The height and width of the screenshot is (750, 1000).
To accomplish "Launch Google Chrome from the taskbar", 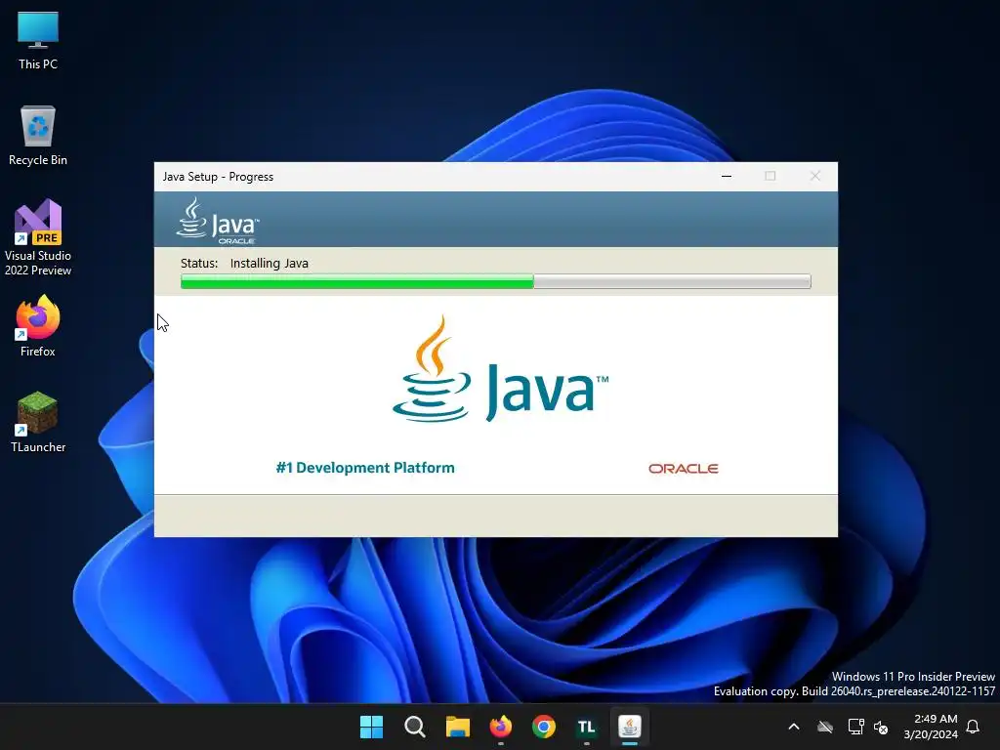I will [x=543, y=727].
